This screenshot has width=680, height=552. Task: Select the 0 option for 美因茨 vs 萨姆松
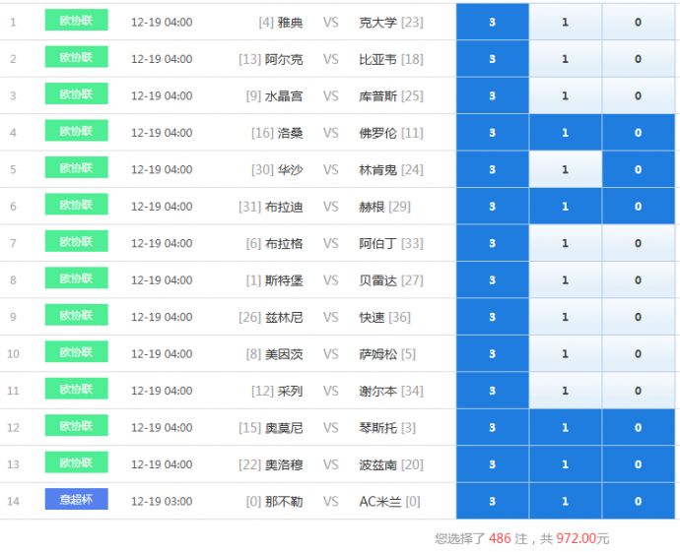pos(638,354)
